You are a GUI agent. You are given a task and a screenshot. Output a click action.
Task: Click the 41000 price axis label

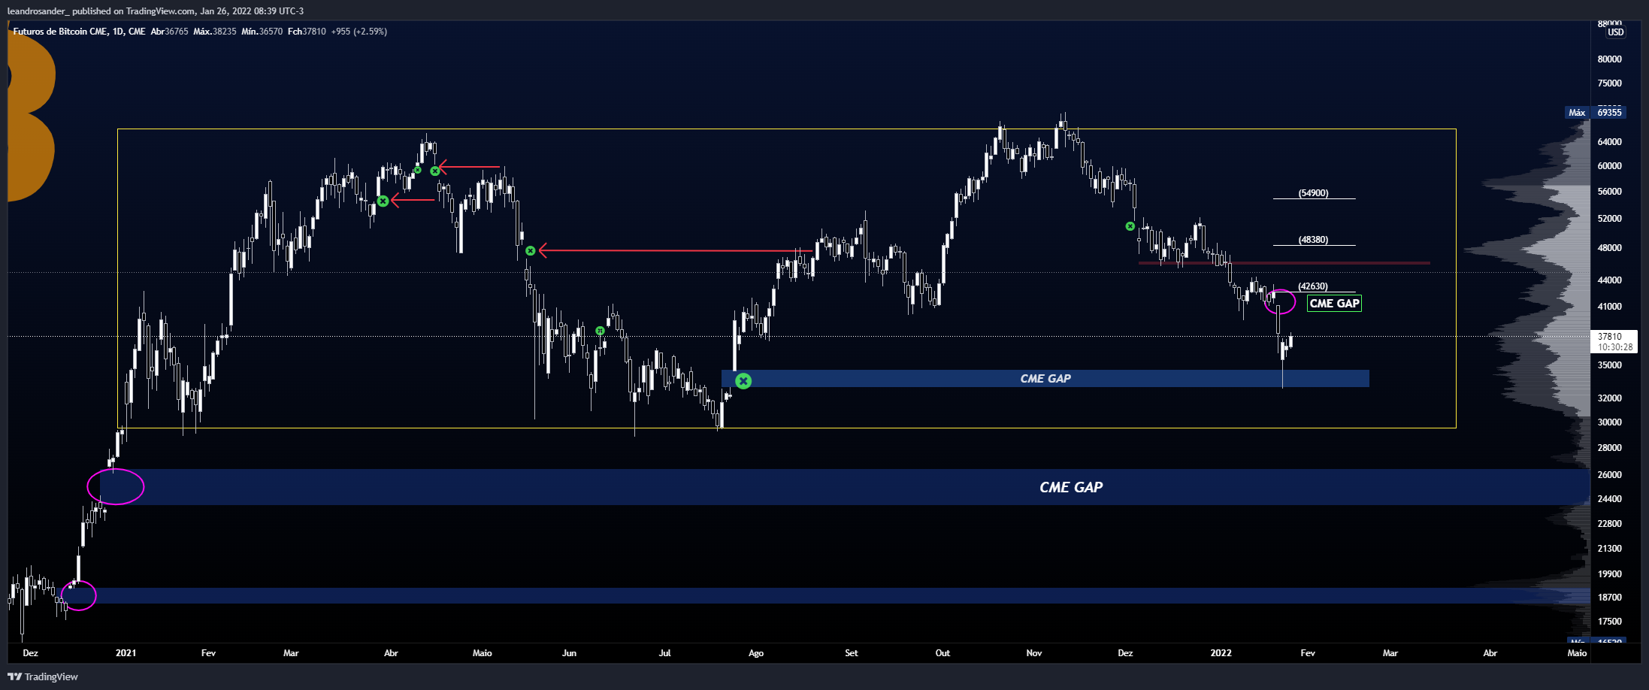[x=1609, y=307]
